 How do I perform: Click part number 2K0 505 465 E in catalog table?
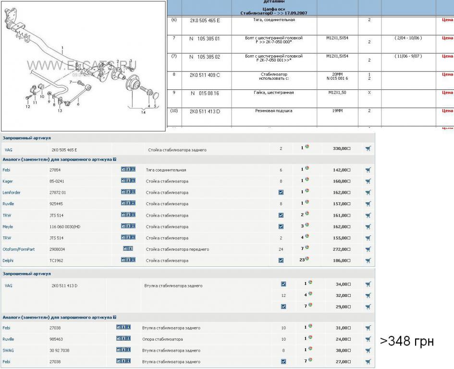(x=205, y=21)
